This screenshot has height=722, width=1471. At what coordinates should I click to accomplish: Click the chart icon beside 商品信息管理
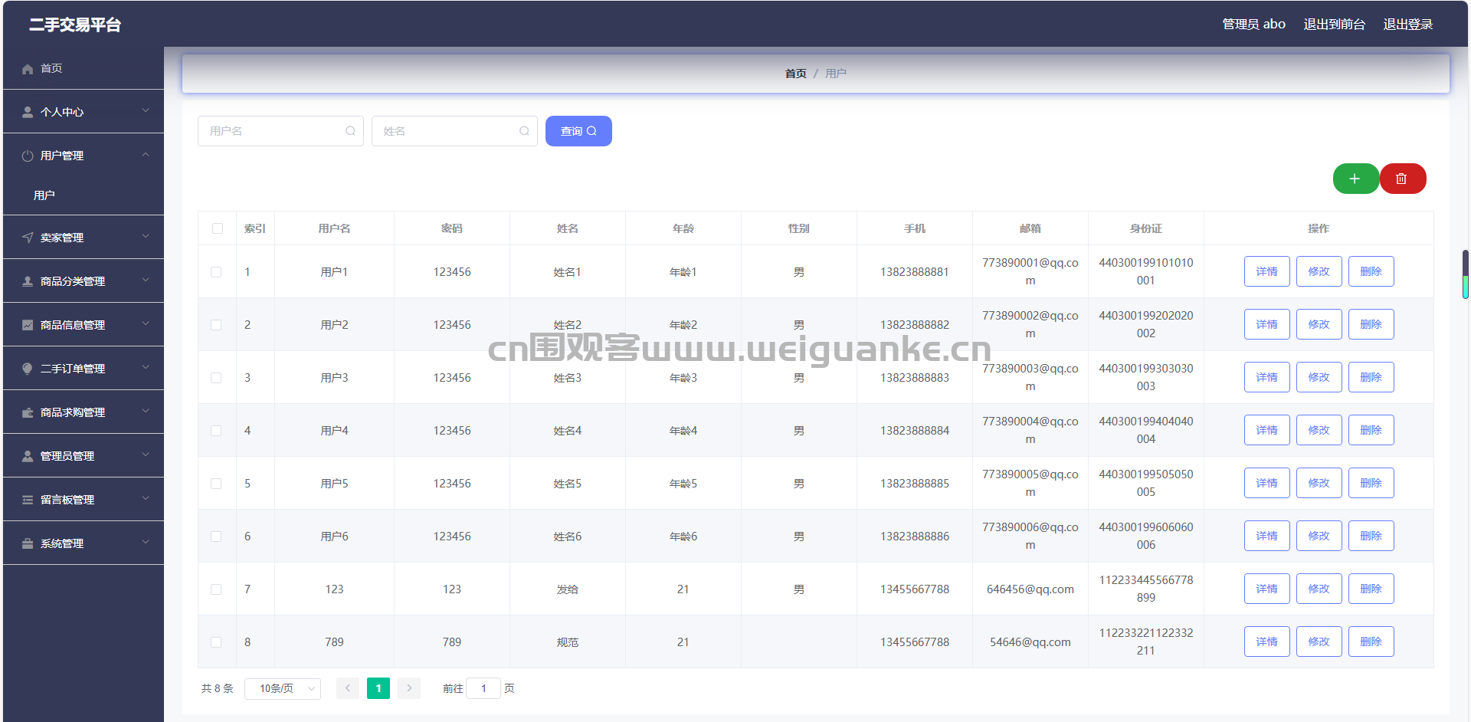click(28, 326)
